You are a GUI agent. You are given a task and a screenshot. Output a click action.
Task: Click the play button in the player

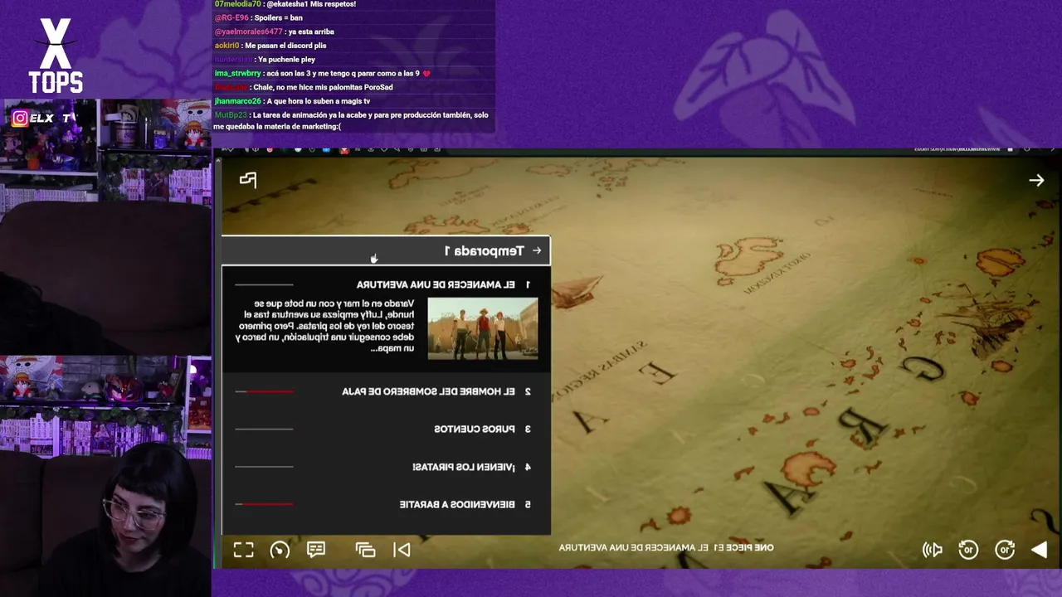(1039, 550)
